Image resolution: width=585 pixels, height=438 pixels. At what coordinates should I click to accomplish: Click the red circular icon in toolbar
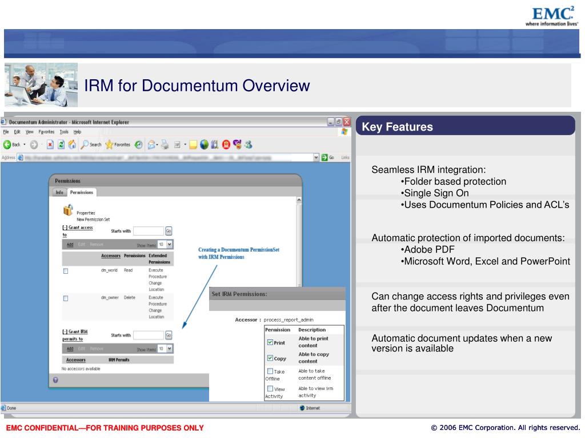pos(226,144)
